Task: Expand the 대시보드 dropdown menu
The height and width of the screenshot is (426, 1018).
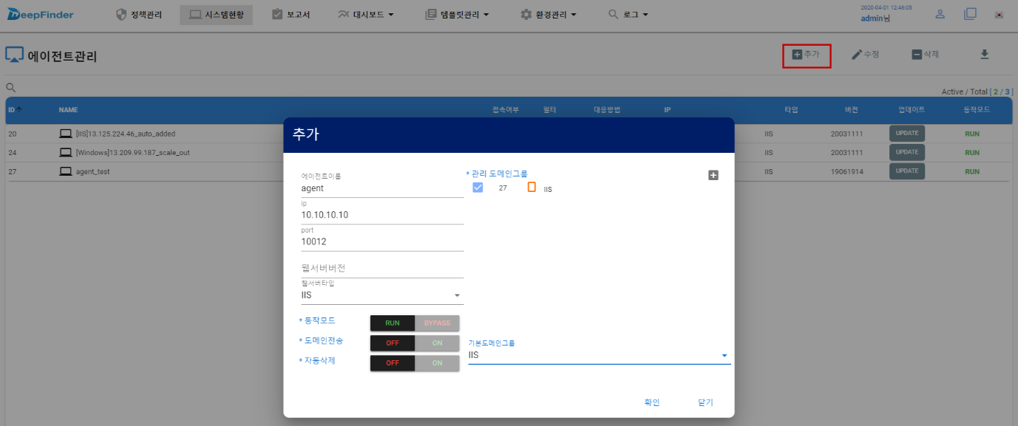Action: click(x=365, y=15)
